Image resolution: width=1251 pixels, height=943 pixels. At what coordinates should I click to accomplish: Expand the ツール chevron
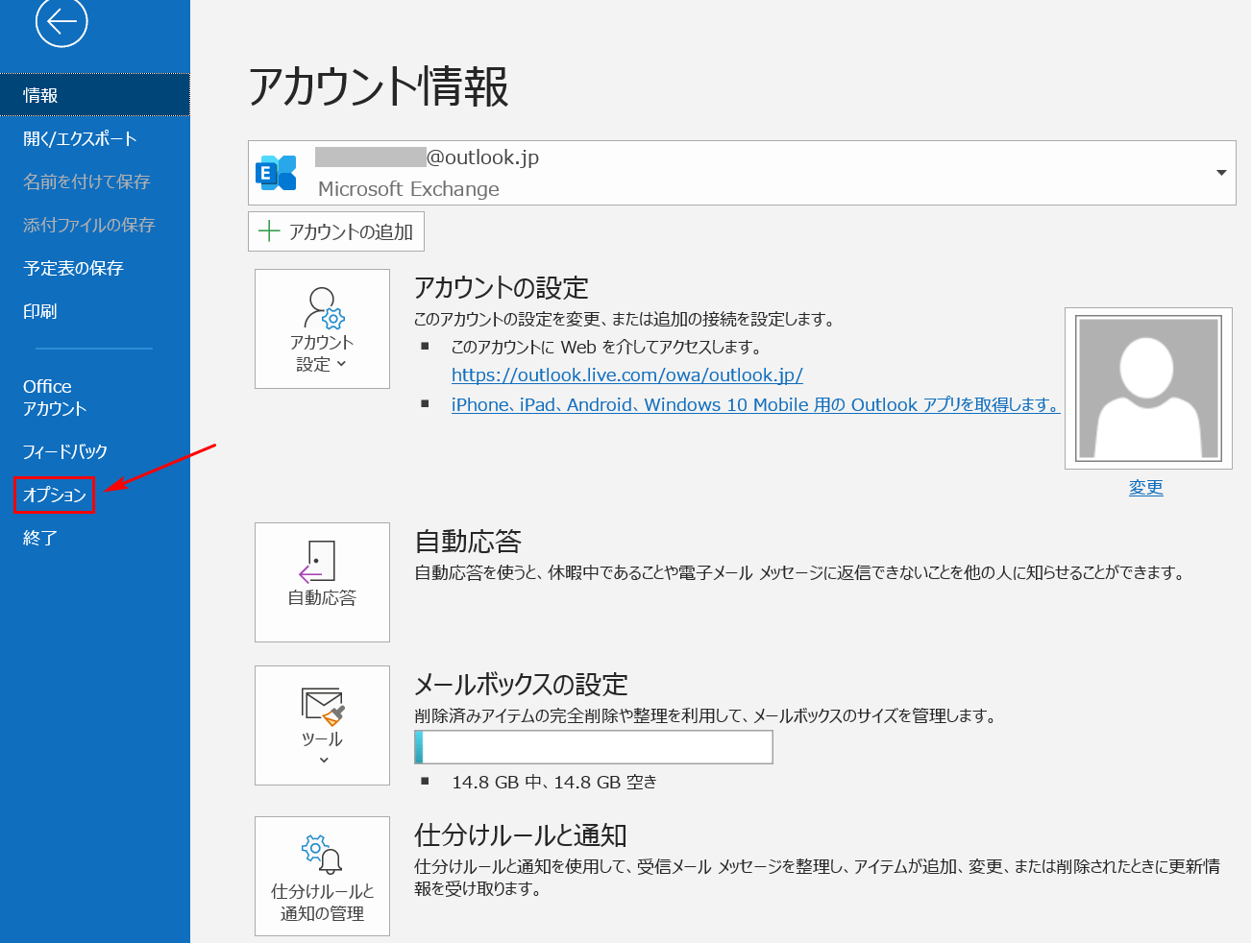click(324, 761)
